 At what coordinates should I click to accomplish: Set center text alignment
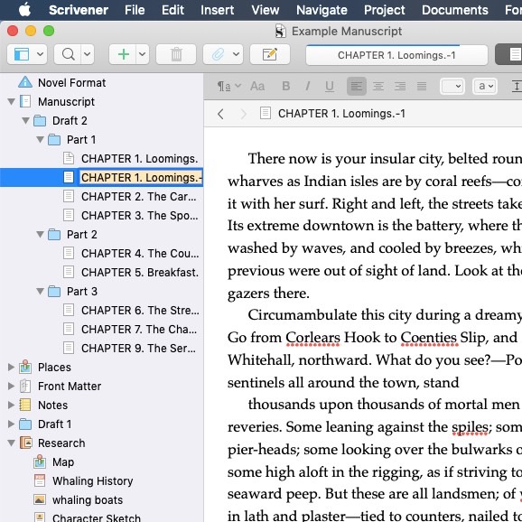378,86
